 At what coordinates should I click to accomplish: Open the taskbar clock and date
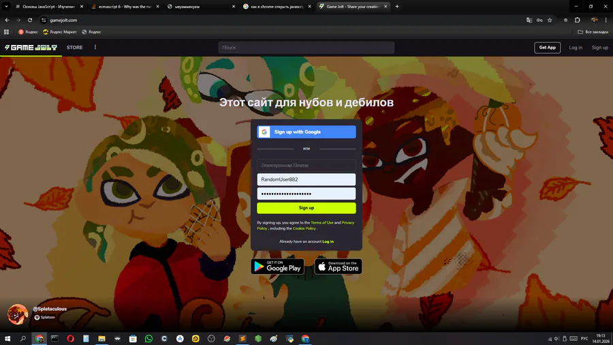(x=601, y=338)
